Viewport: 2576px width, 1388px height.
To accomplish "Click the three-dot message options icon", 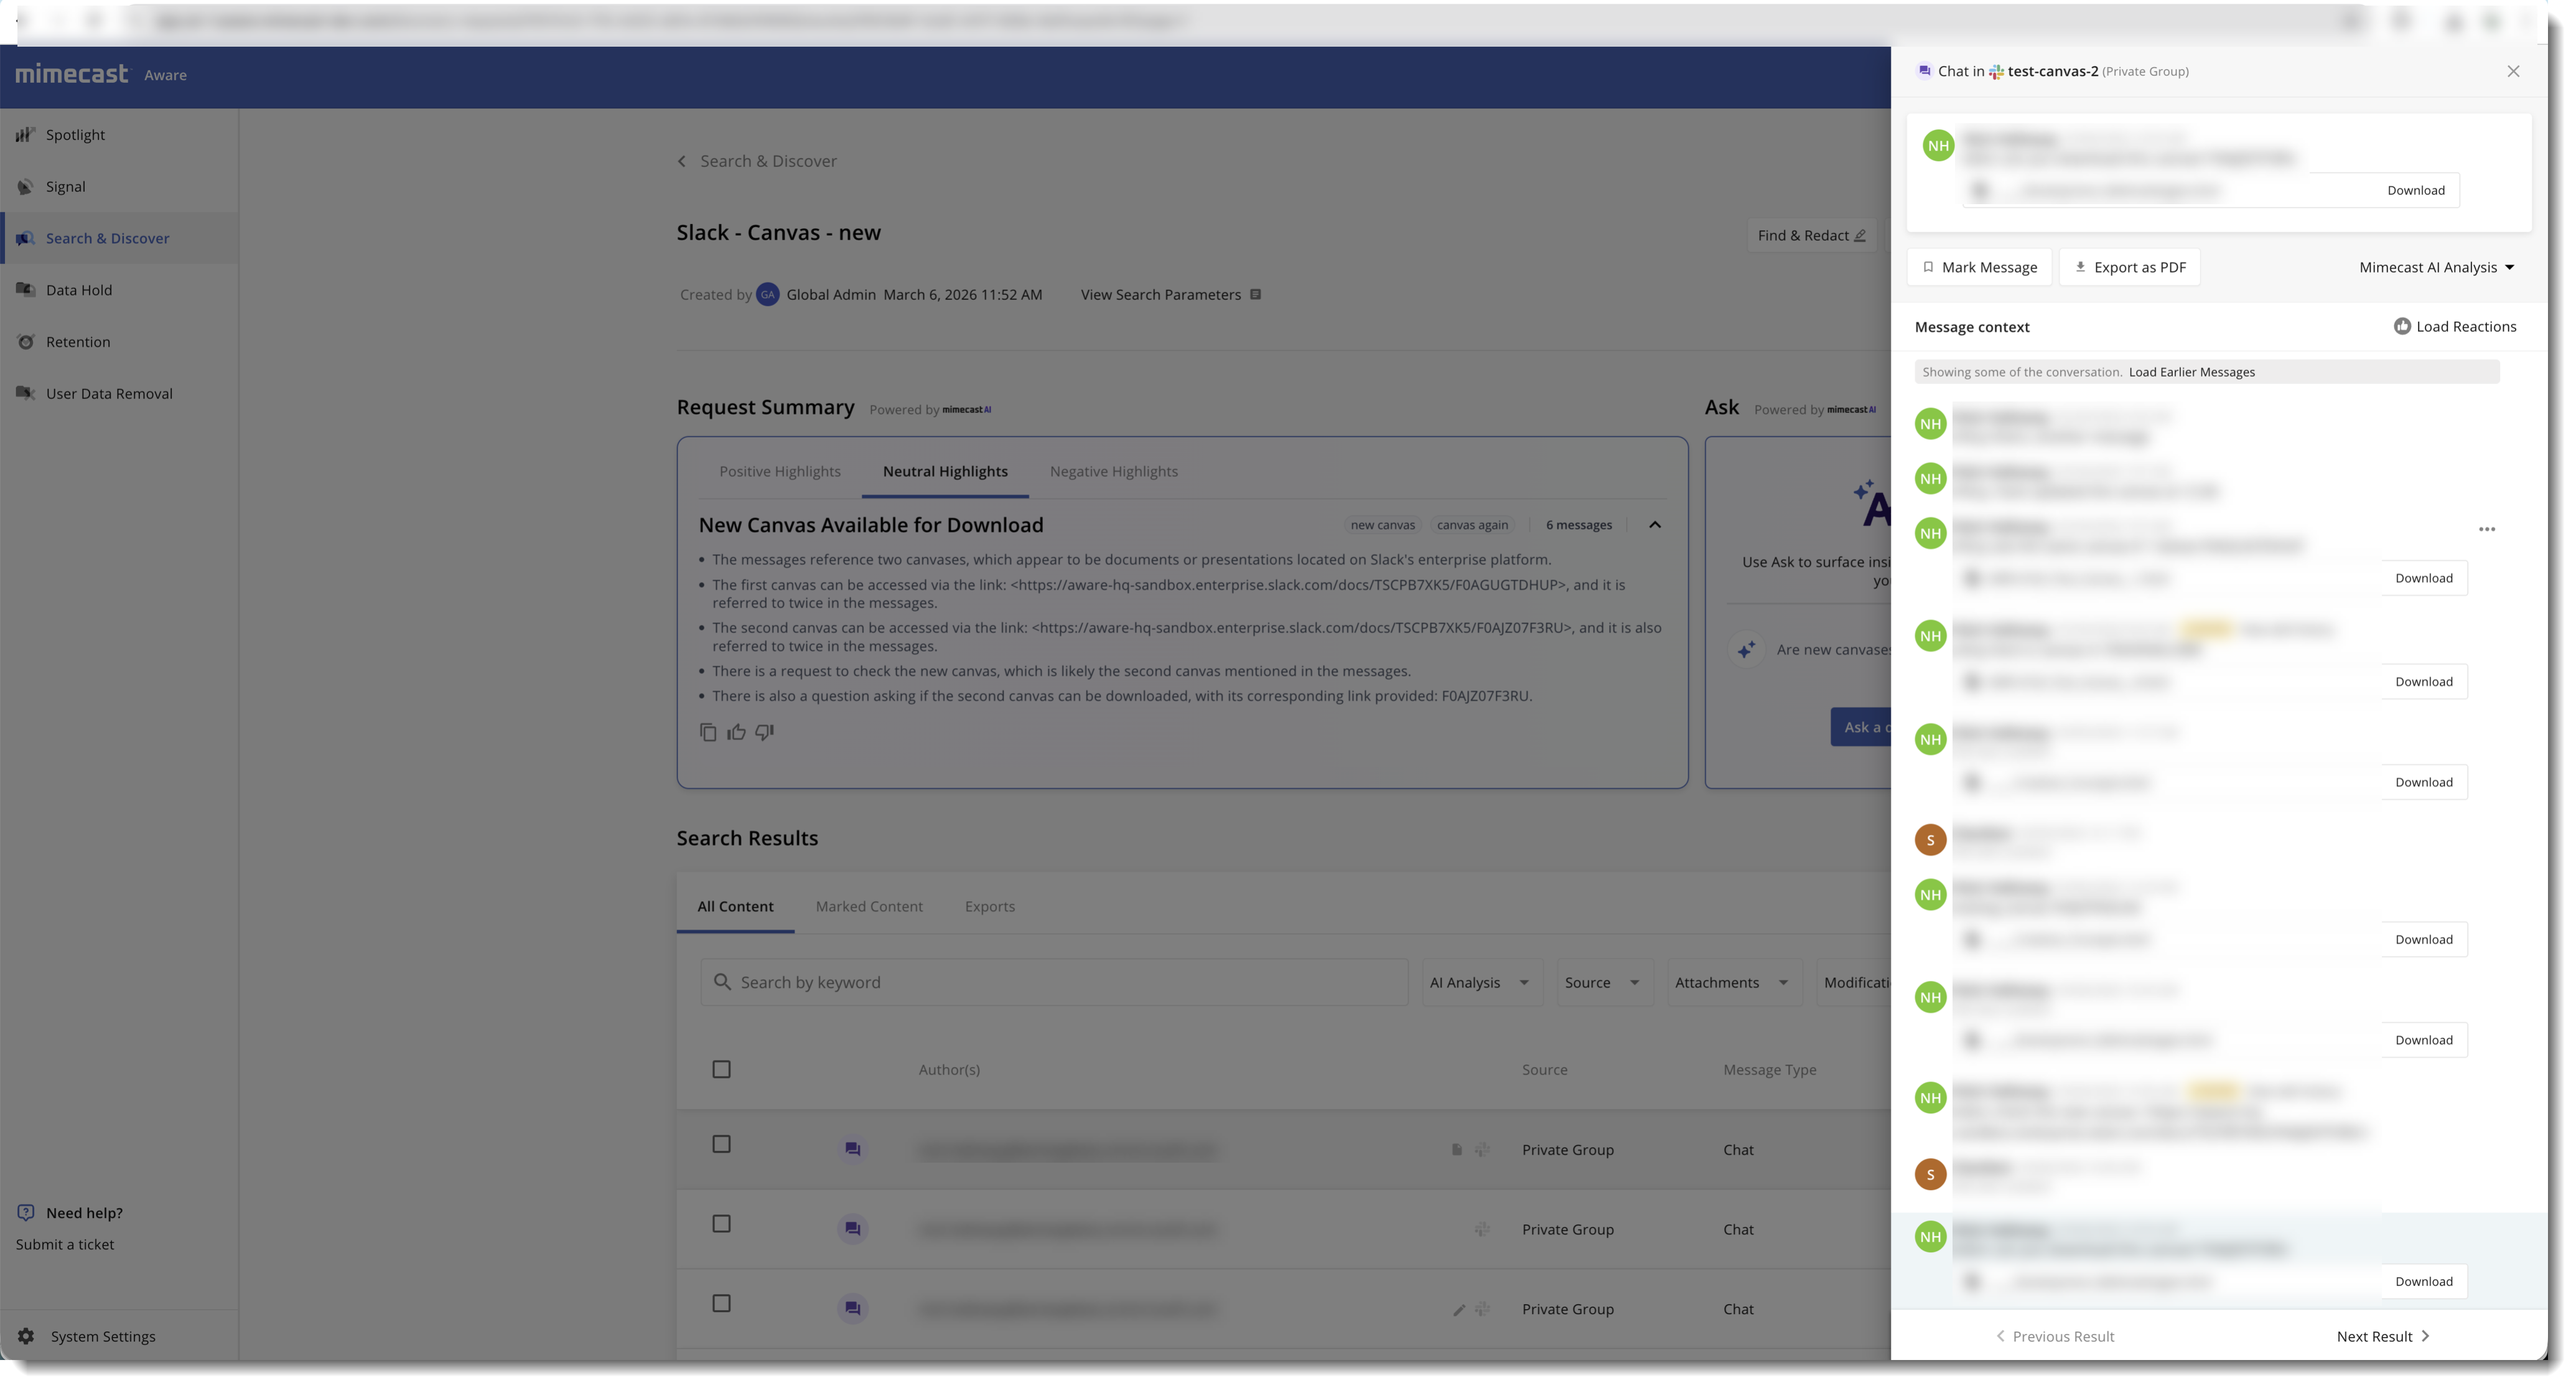I will click(2487, 530).
